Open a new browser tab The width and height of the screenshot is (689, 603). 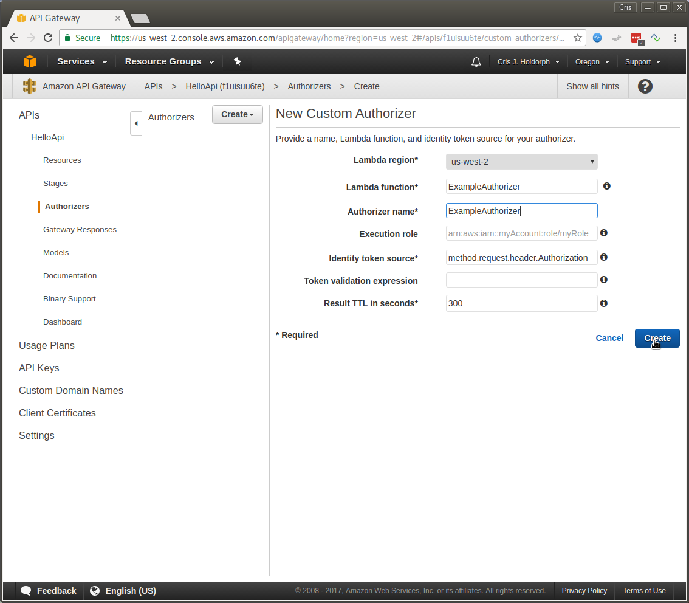(x=140, y=18)
